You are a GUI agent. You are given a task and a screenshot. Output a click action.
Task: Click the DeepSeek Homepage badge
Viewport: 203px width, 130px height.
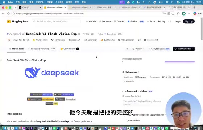click(x=41, y=95)
